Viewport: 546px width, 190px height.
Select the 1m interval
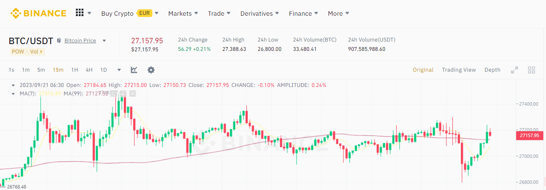[x=26, y=70]
